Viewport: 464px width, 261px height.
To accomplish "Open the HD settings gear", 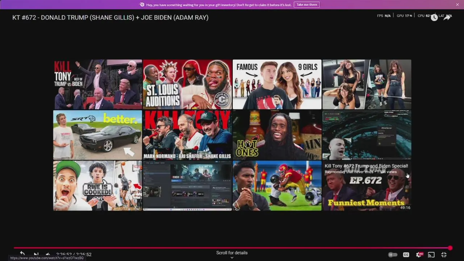I will (x=419, y=255).
